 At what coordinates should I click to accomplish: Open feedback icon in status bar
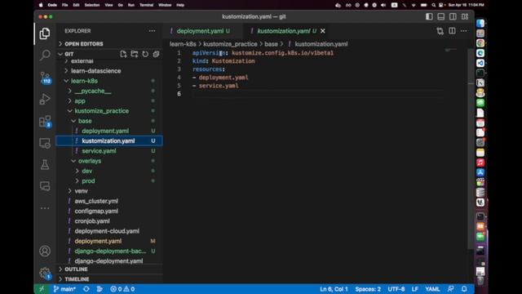(x=451, y=289)
